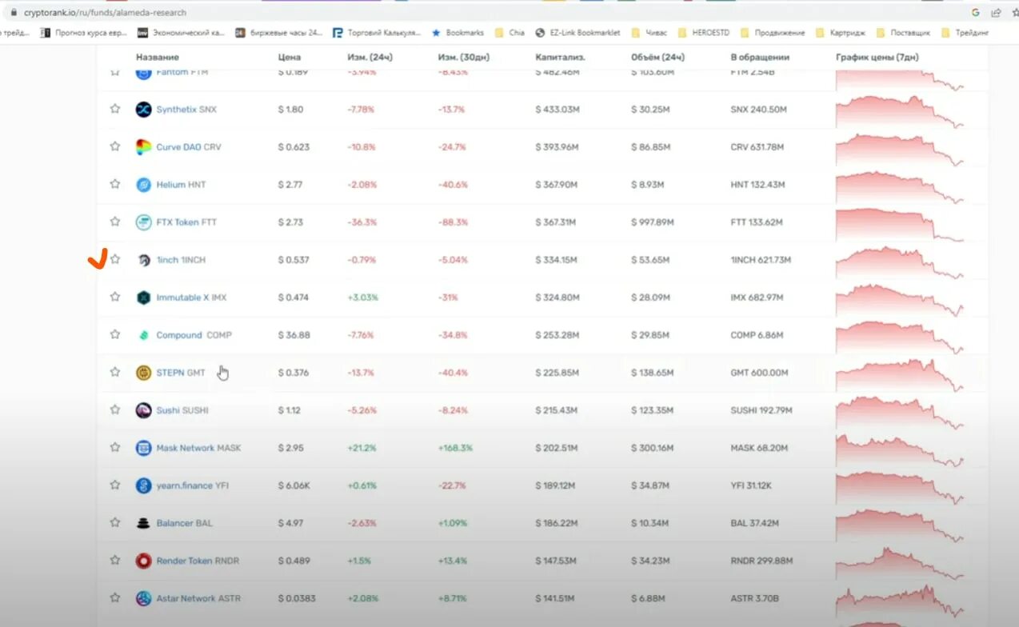Click the 1inch unicorn logo
Viewport: 1019px width, 627px height.
pos(143,260)
